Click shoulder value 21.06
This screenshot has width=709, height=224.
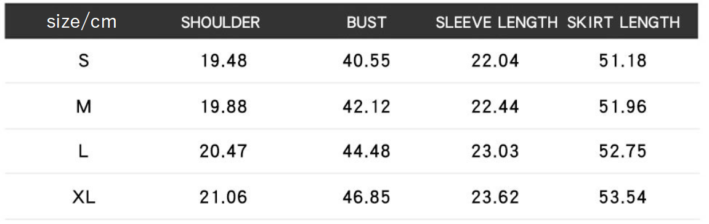click(224, 198)
